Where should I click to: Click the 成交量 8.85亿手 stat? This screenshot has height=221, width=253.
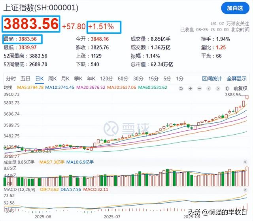tap(151, 39)
